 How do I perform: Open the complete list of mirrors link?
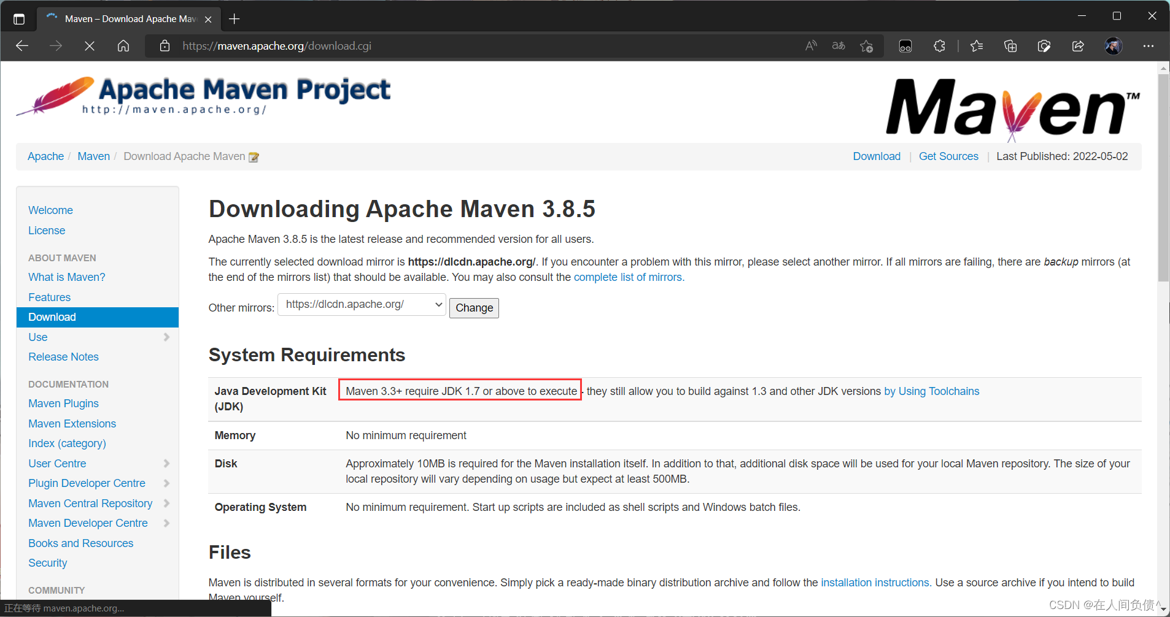[x=629, y=277]
